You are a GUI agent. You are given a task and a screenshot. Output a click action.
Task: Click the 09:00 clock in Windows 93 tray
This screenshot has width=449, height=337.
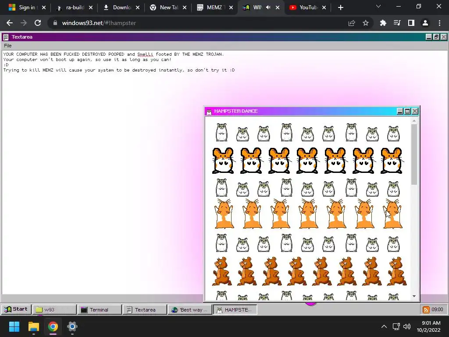[437, 309]
